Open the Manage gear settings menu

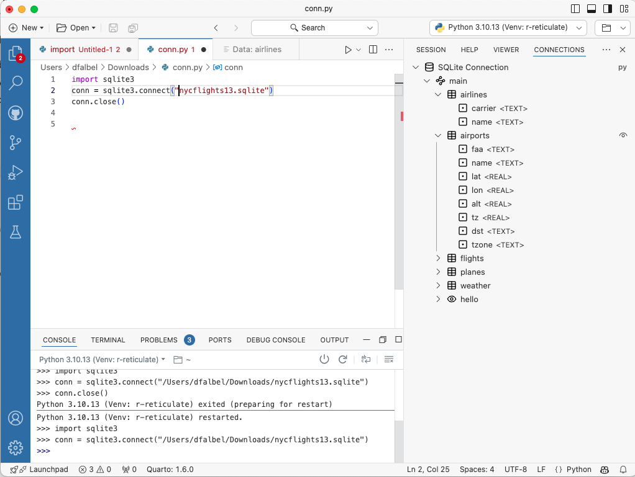click(x=16, y=447)
